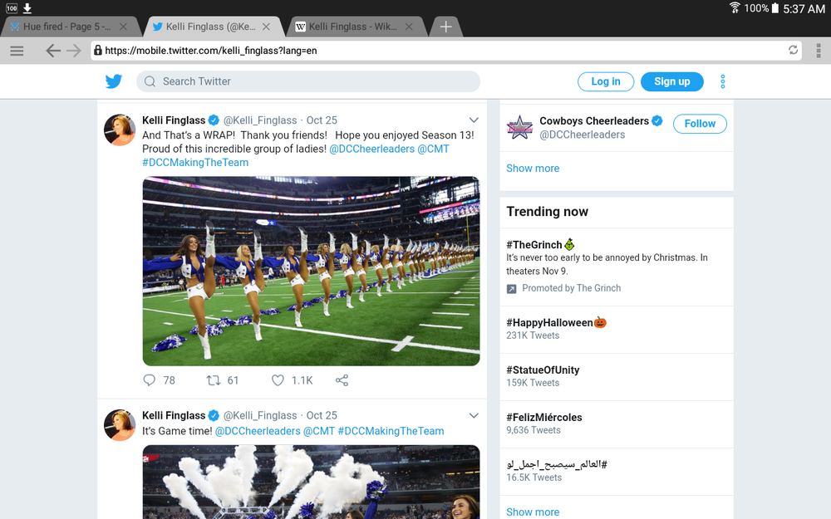This screenshot has height=519, width=831.
Task: Click the Twitter bird logo
Action: (113, 81)
